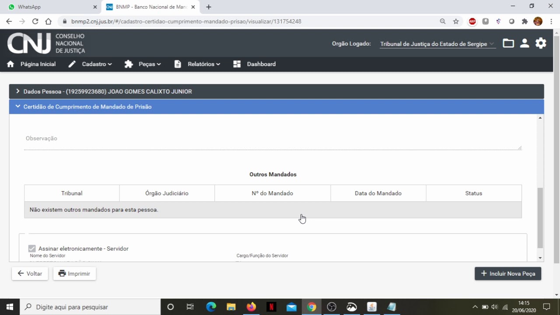Viewport: 560px width, 315px height.
Task: Click the Data do Mandado column header
Action: click(378, 193)
